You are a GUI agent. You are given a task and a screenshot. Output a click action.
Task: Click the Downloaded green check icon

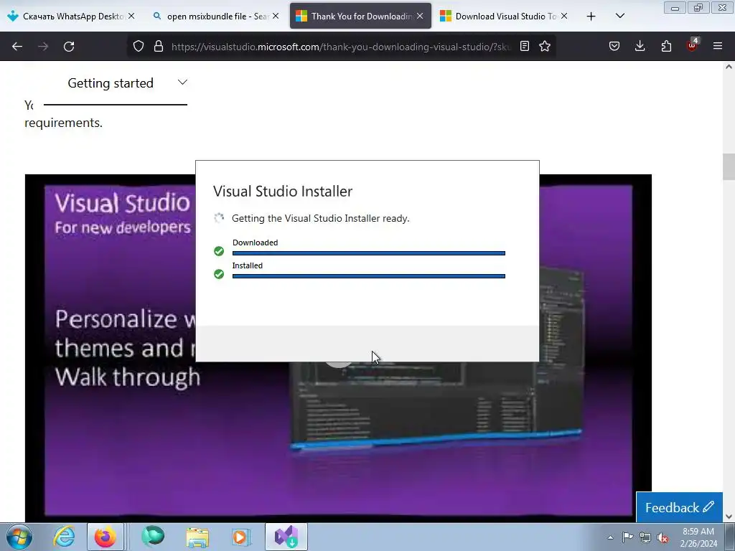[219, 251]
